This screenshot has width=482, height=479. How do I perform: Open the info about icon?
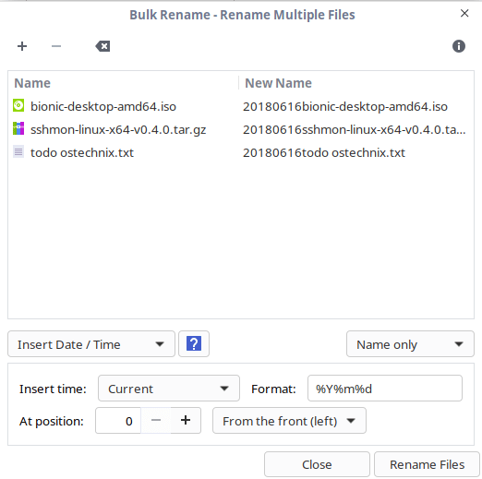click(x=459, y=46)
